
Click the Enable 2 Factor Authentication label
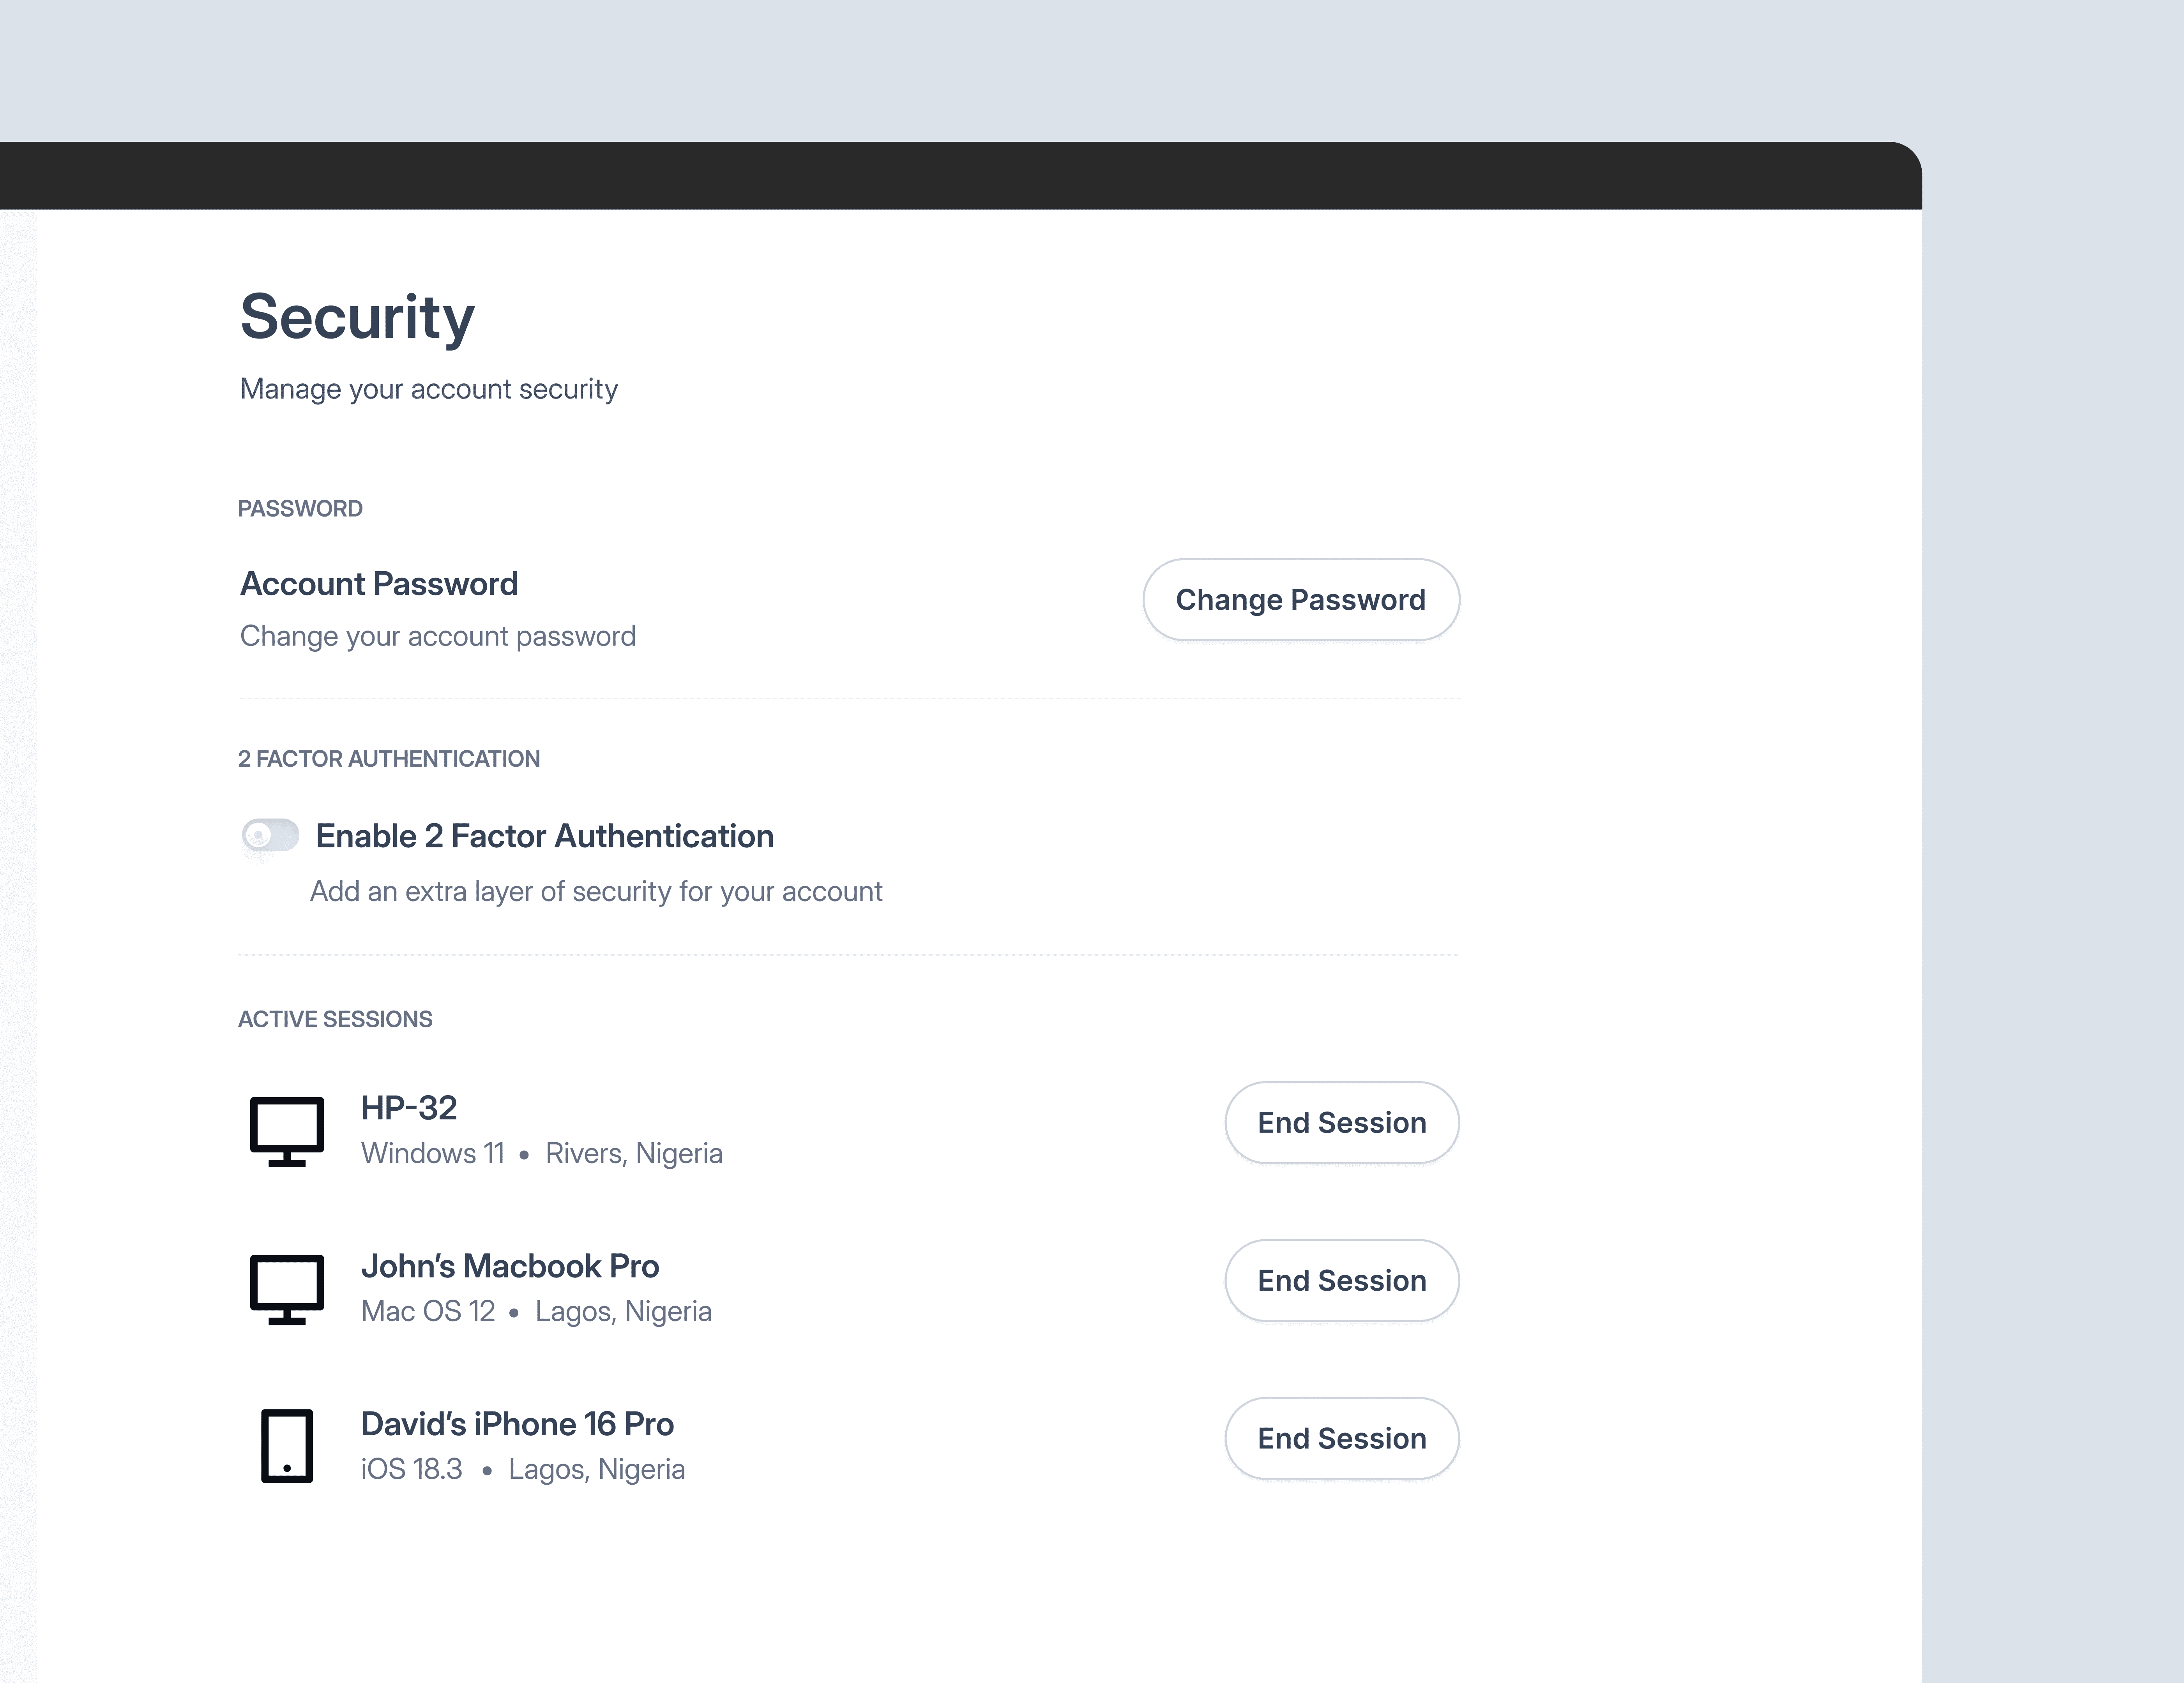544,836
